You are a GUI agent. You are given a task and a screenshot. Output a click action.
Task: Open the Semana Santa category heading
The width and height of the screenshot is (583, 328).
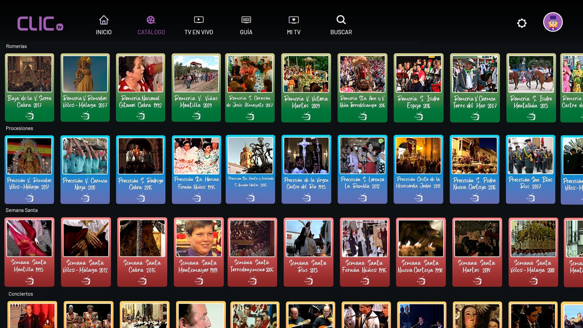22,210
